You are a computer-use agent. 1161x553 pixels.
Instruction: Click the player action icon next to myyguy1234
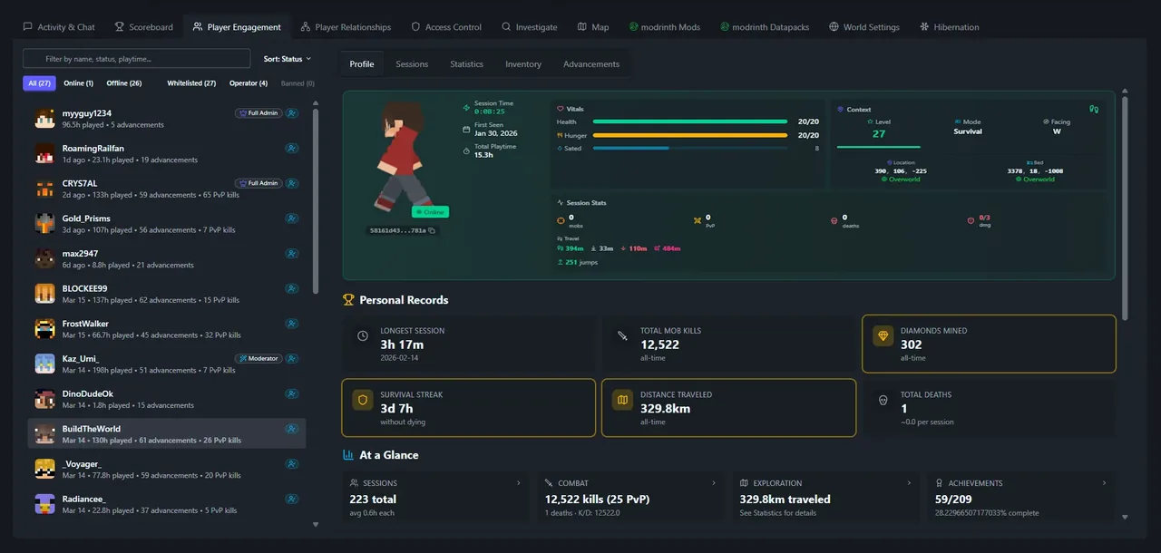tap(292, 112)
